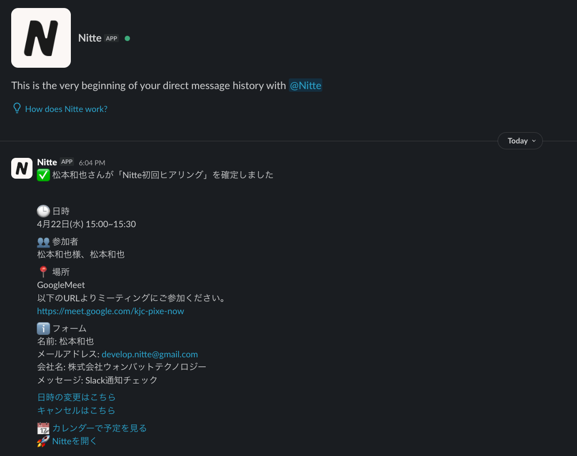577x456 pixels.
Task: Open the Today date dropdown
Action: click(520, 141)
